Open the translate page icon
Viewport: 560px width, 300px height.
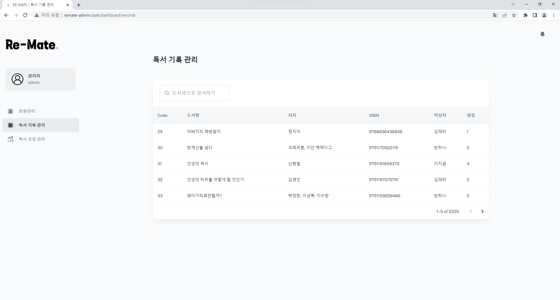(x=495, y=15)
